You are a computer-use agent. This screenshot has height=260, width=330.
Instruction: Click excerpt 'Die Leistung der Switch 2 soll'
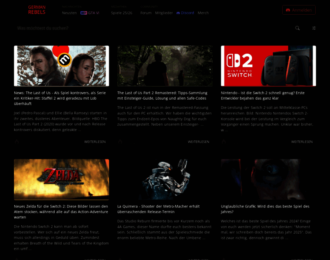267,119
